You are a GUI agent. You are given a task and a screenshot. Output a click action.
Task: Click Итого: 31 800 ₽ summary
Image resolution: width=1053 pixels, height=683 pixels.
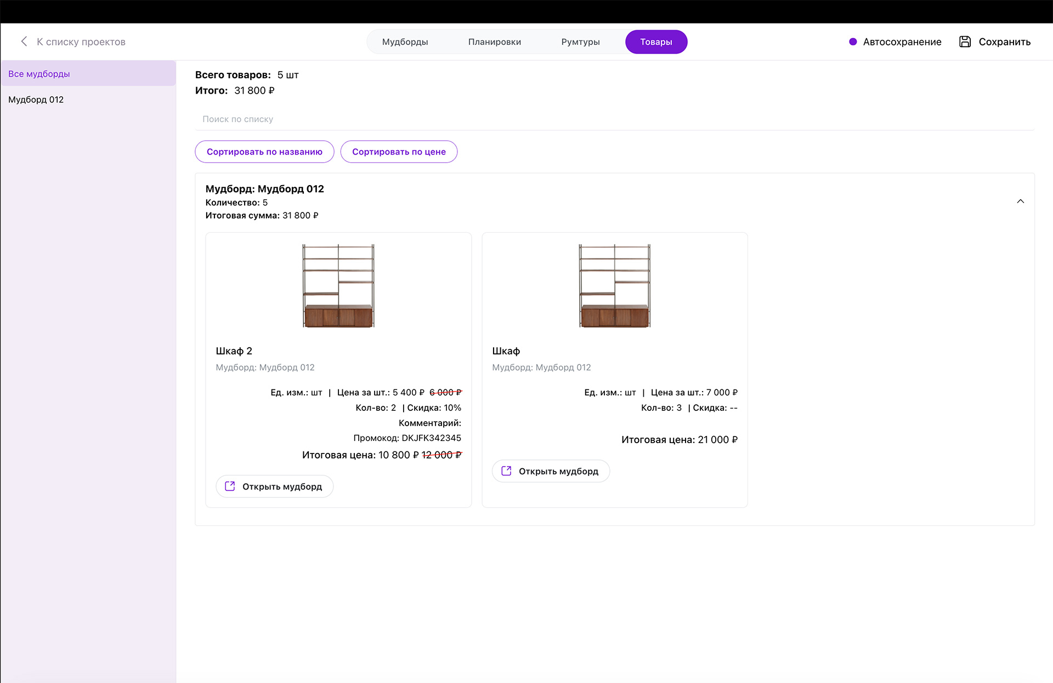click(235, 90)
